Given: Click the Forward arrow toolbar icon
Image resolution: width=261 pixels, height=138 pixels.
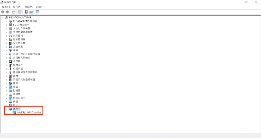Looking at the screenshot, I should [7, 12].
